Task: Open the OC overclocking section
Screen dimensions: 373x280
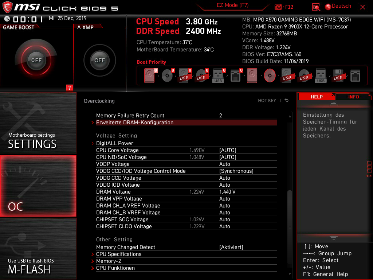Action: tap(38, 186)
